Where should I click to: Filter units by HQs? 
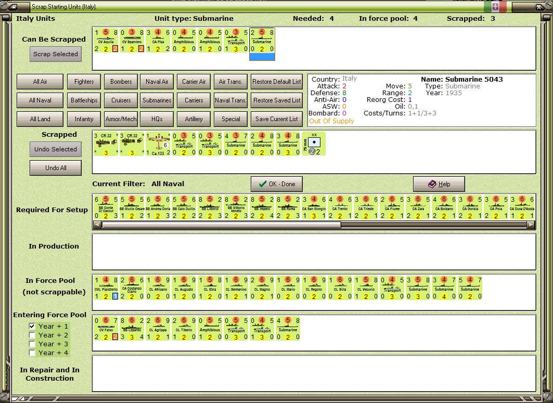157,119
